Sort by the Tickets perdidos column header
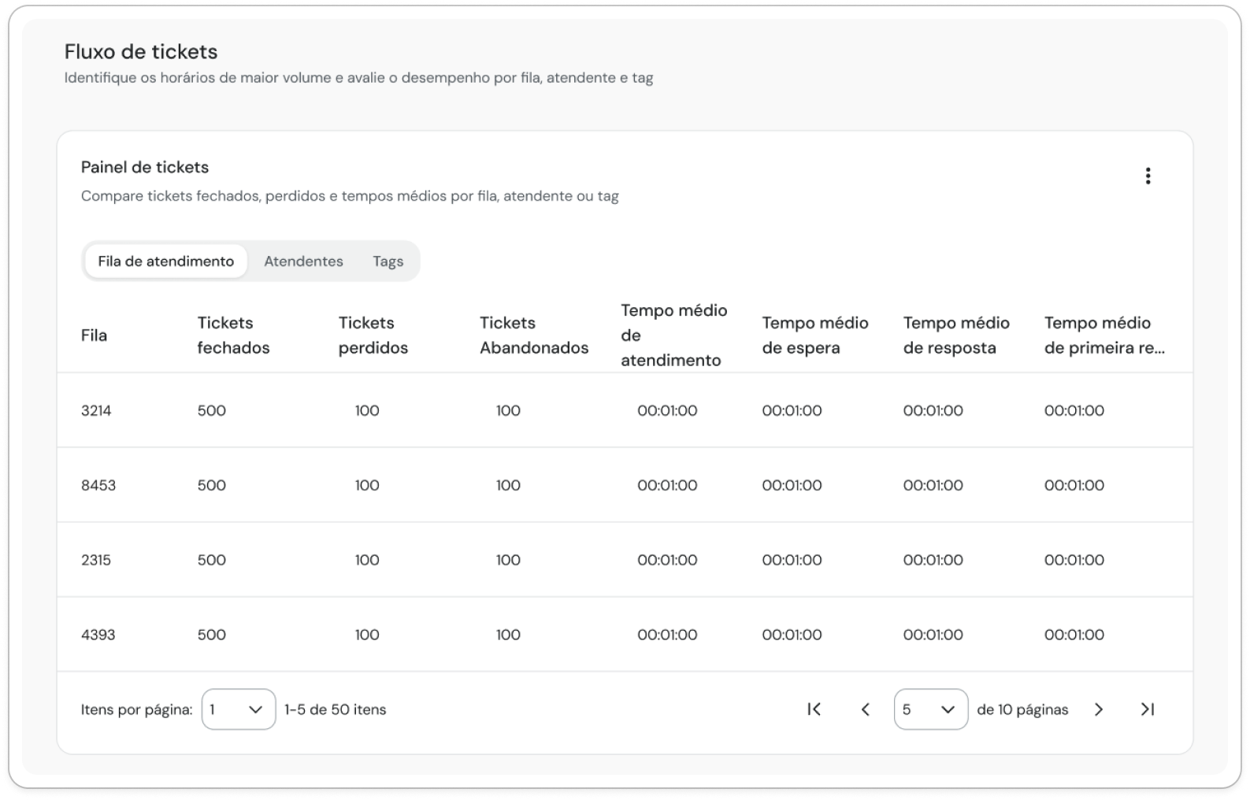Image resolution: width=1250 pixels, height=800 pixels. pos(373,335)
